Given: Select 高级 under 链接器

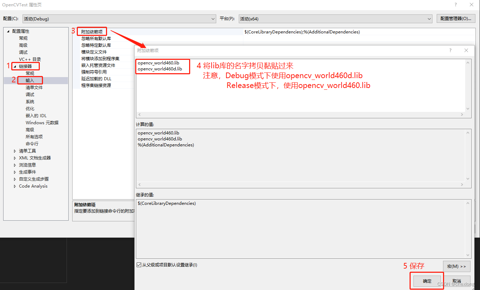Looking at the screenshot, I should coord(30,130).
